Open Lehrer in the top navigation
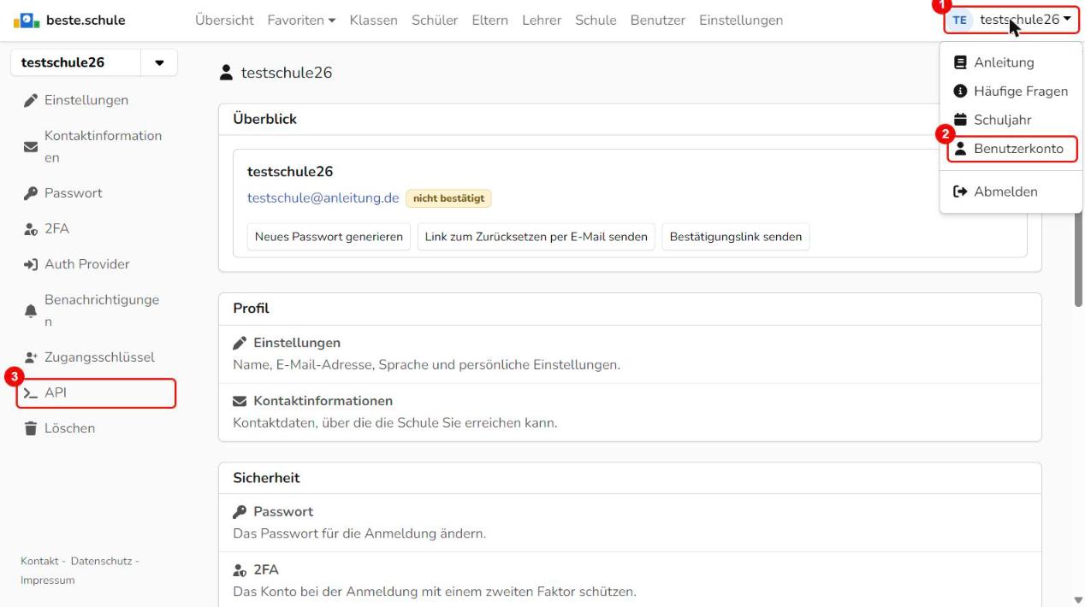 542,20
